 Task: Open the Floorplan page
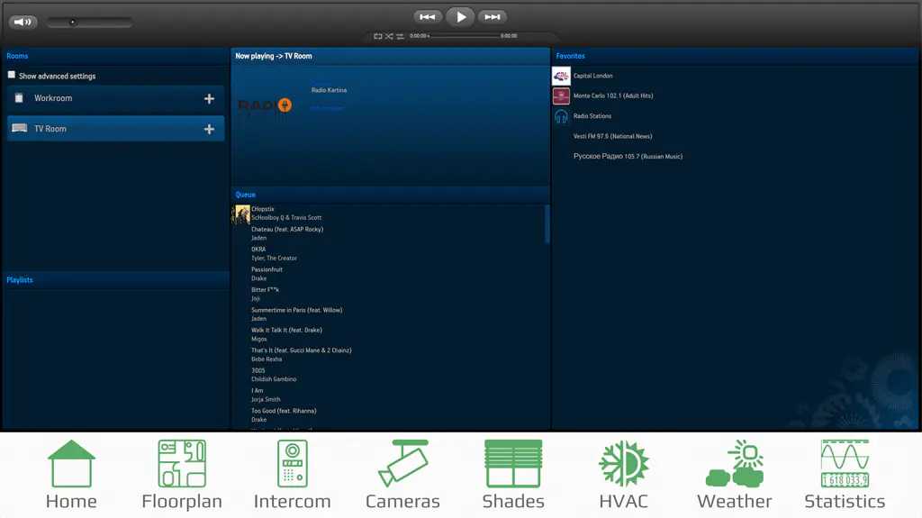(182, 475)
